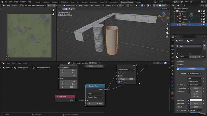Toggle Collection exclude from view layer checkbox
The width and height of the screenshot is (207, 116).
point(199,11)
